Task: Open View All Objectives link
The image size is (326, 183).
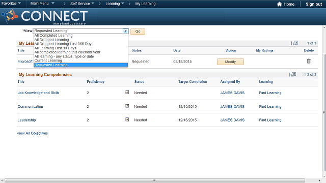Action: pos(32,133)
